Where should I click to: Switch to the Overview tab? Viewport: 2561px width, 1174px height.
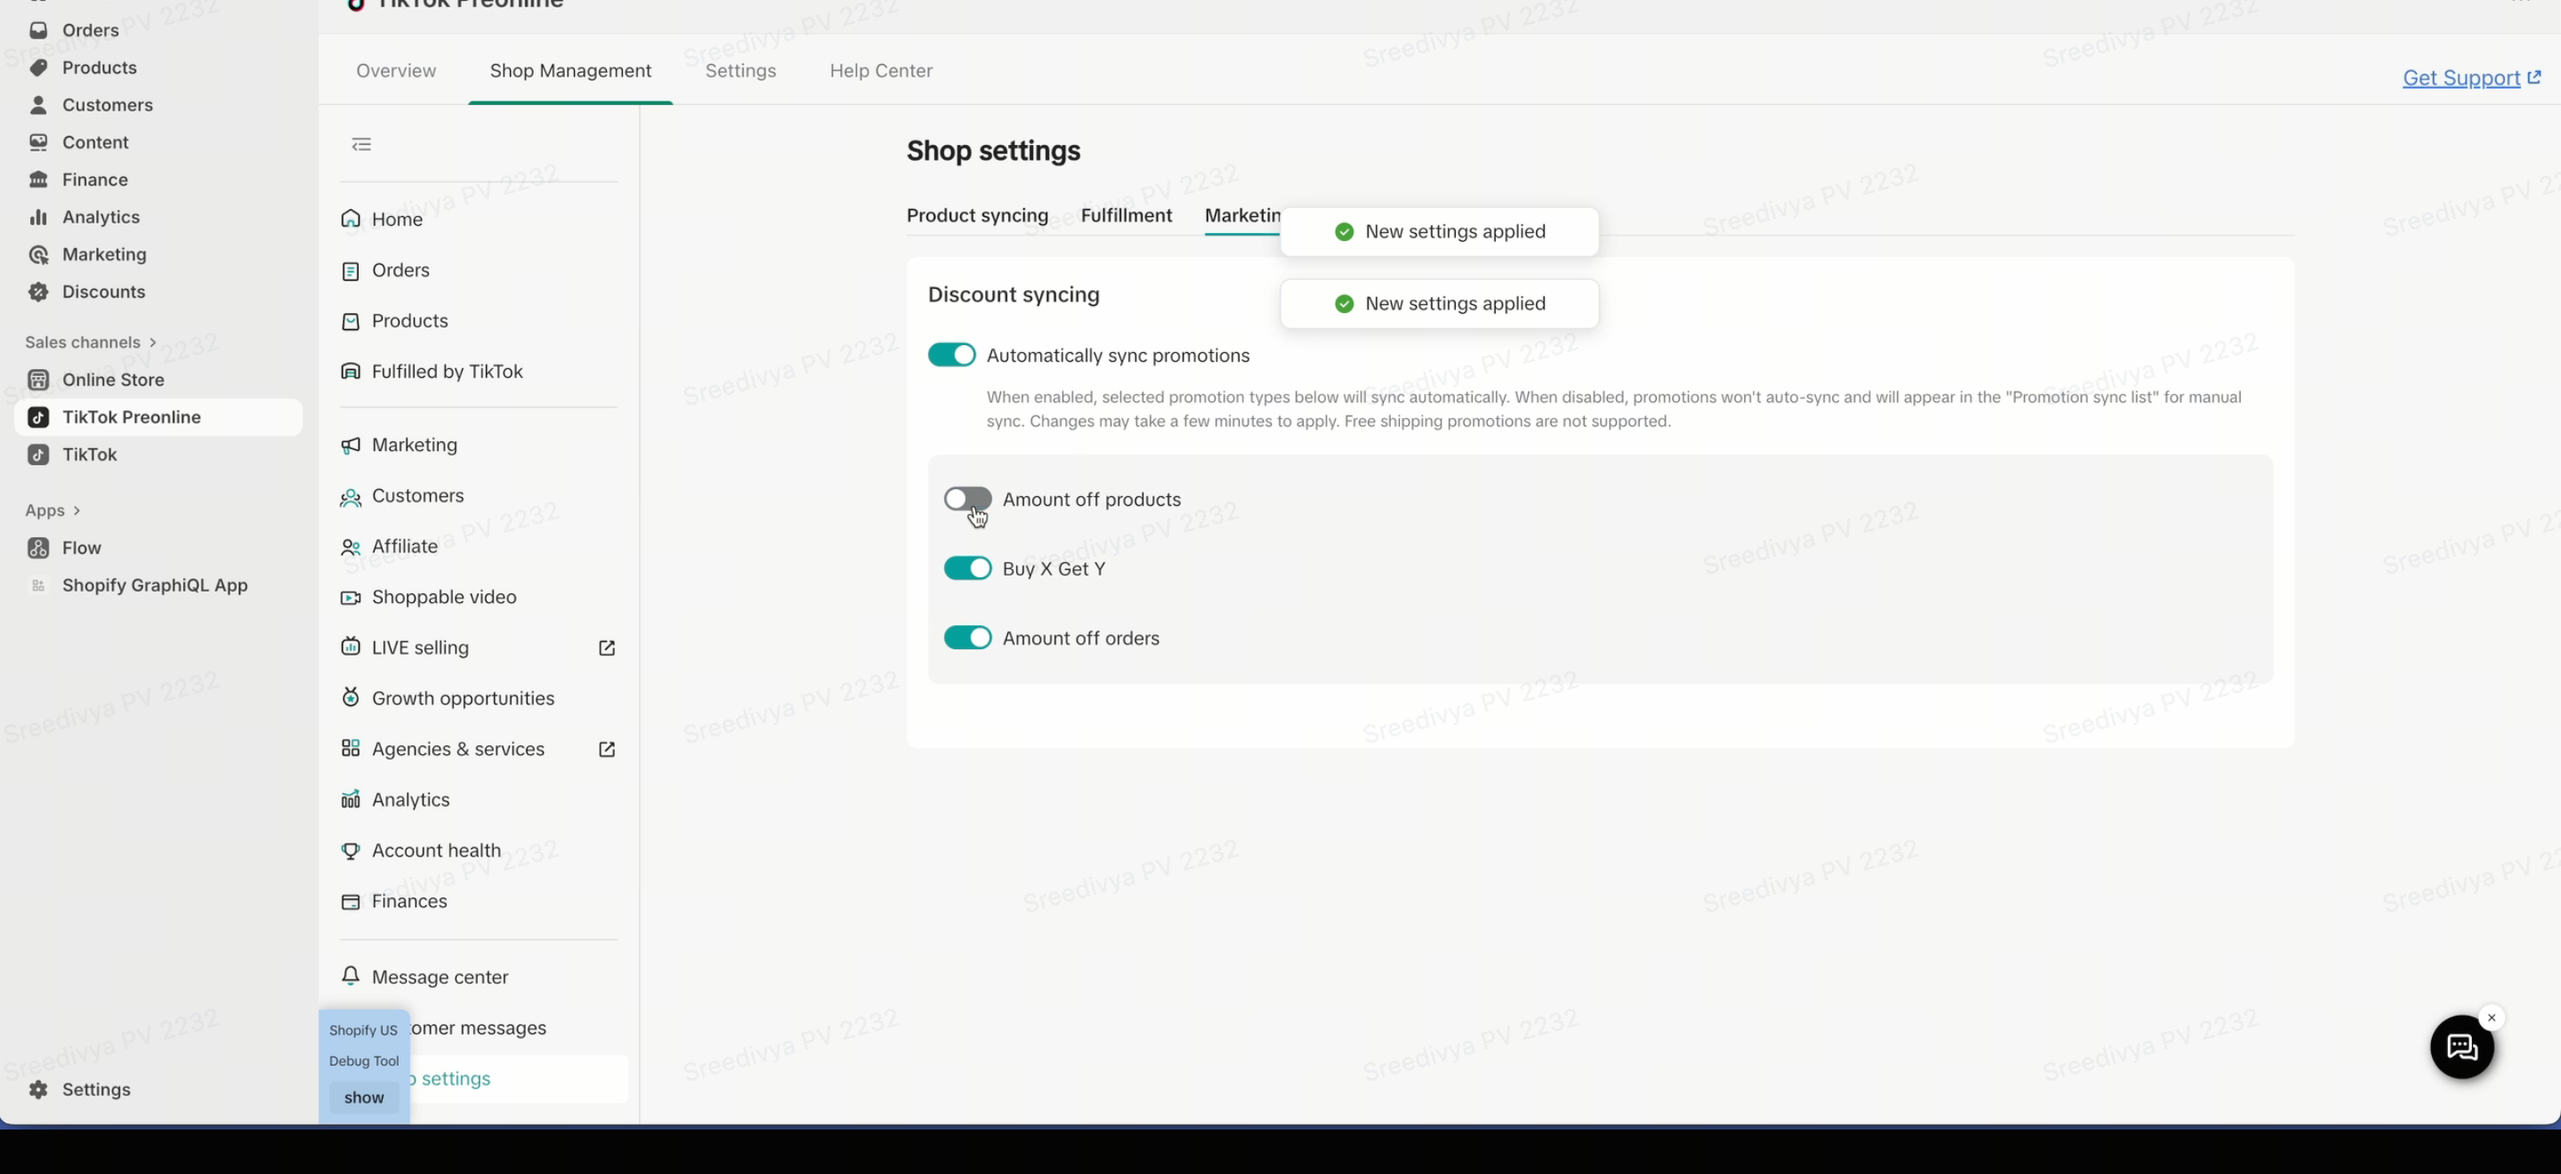coord(396,70)
